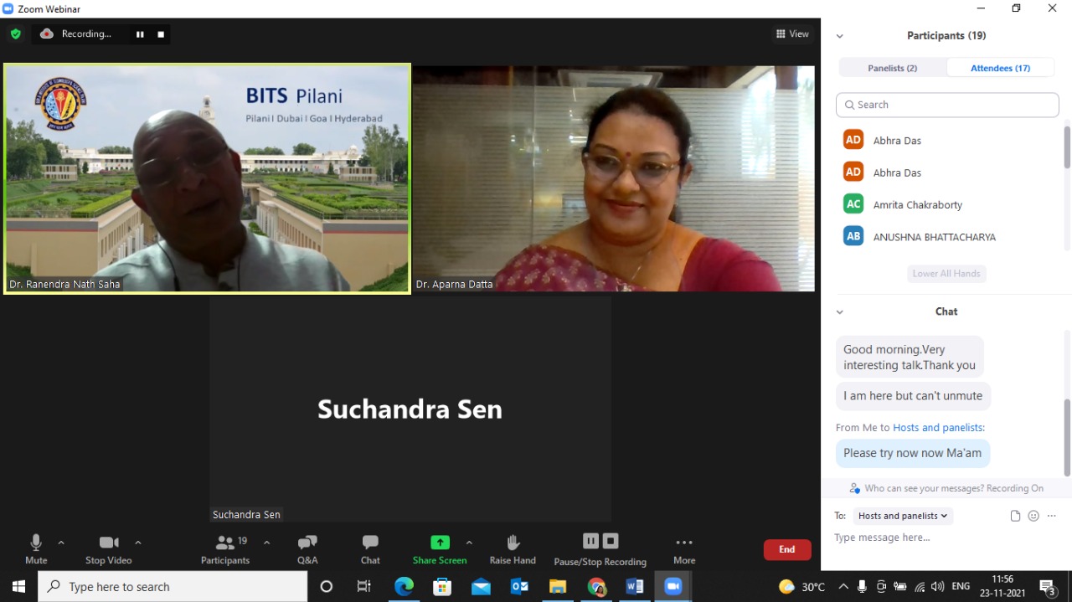Viewport: 1072px width, 602px height.
Task: Open notification center icon
Action: [1047, 586]
